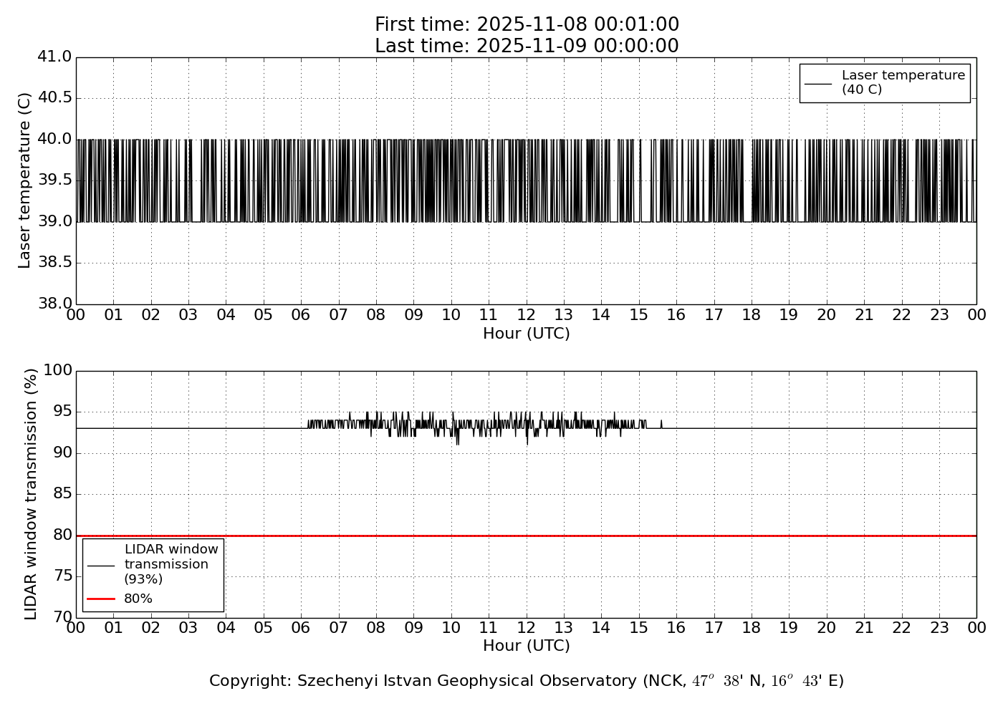Click the 'First time: 2025-11-08' title line
1003x716 pixels.
[527, 25]
